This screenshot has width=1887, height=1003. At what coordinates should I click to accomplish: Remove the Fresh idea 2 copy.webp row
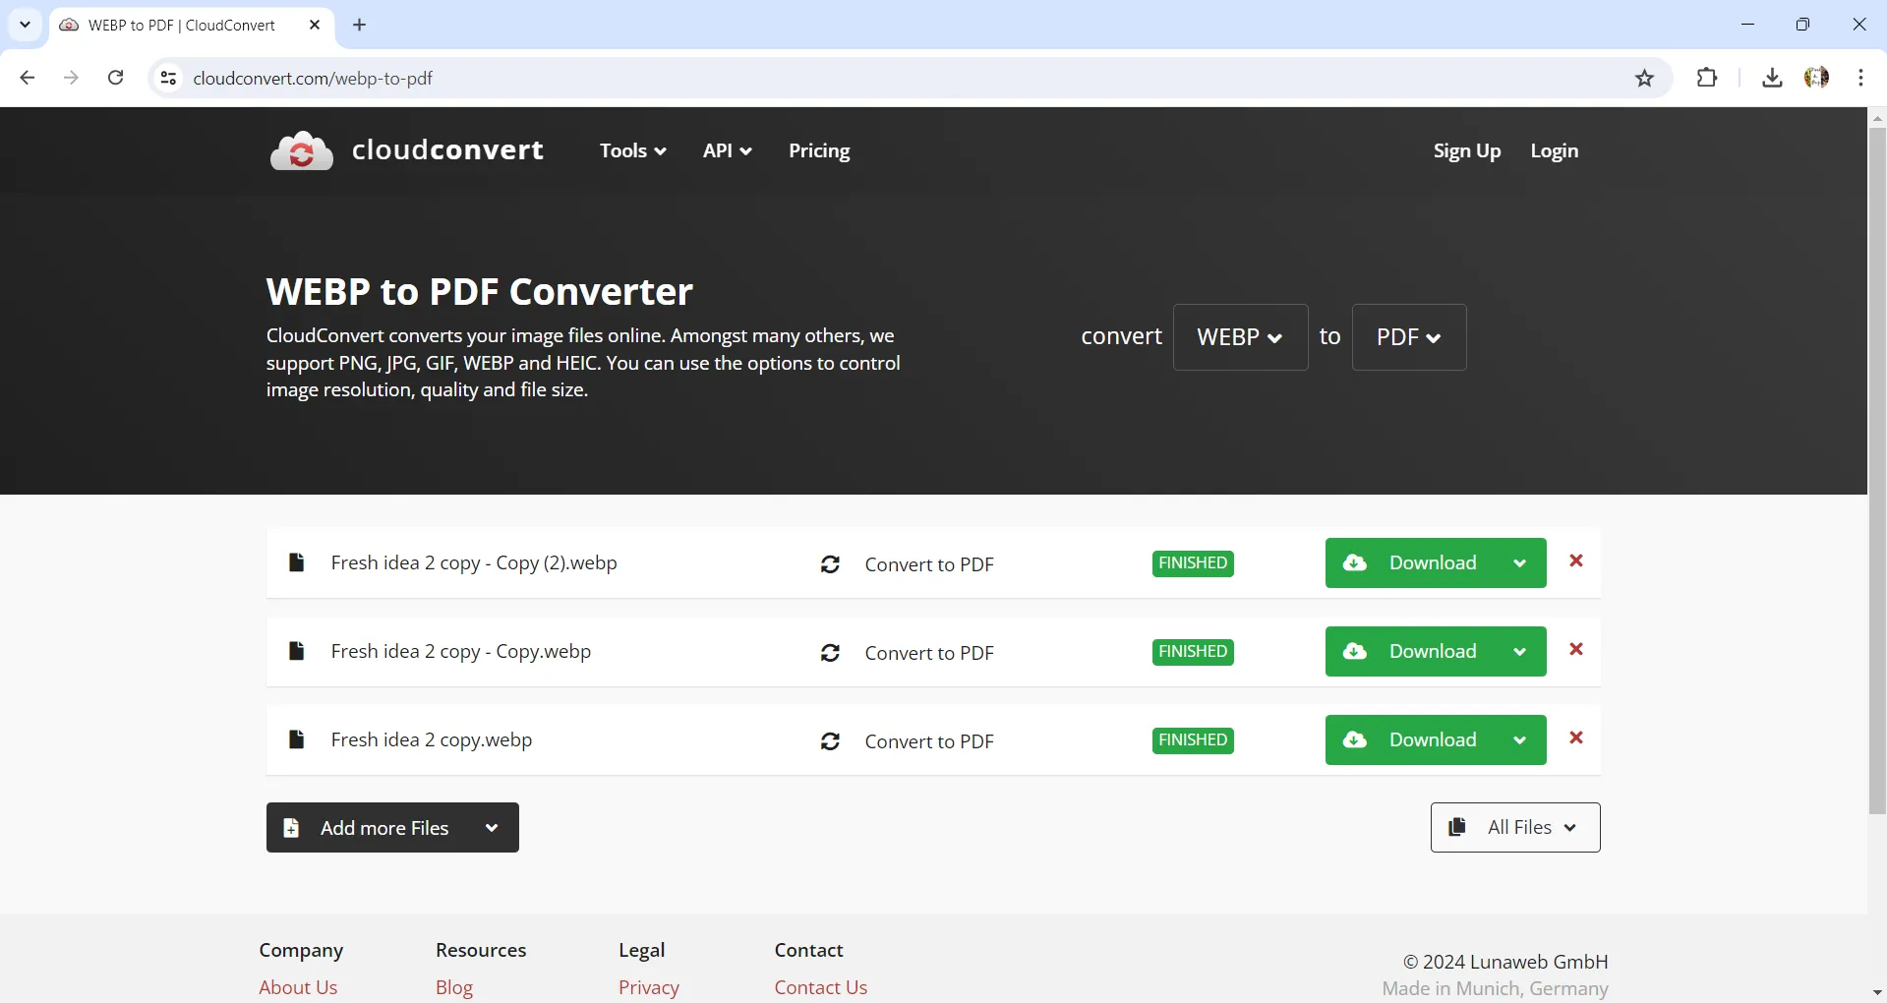[x=1576, y=737]
